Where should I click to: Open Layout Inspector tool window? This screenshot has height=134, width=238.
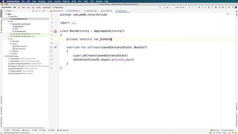pos(228,130)
